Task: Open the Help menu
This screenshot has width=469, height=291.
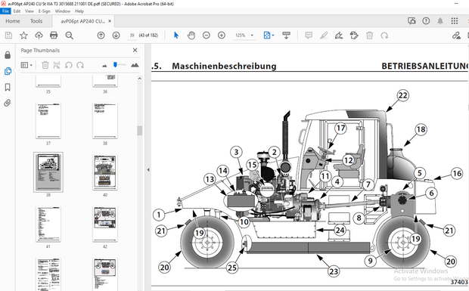Action: (79, 11)
